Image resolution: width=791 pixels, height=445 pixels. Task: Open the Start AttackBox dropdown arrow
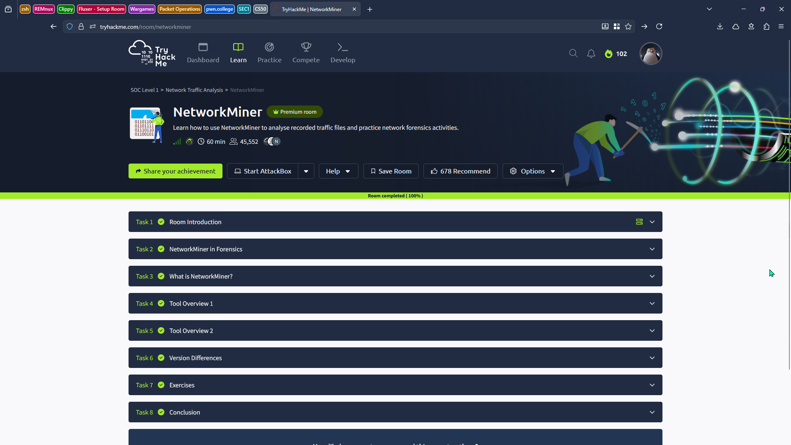coord(306,171)
